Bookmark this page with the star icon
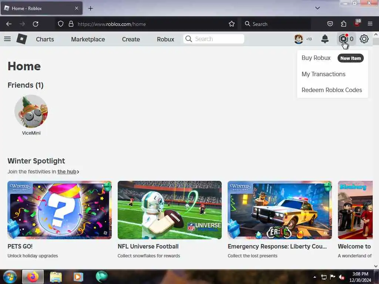Image resolution: width=379 pixels, height=284 pixels. tap(232, 24)
